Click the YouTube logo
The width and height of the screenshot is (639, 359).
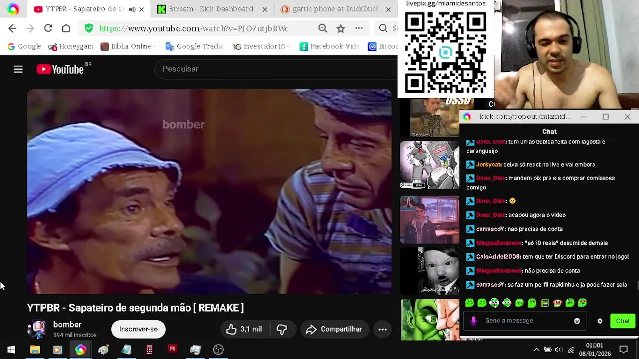[60, 69]
